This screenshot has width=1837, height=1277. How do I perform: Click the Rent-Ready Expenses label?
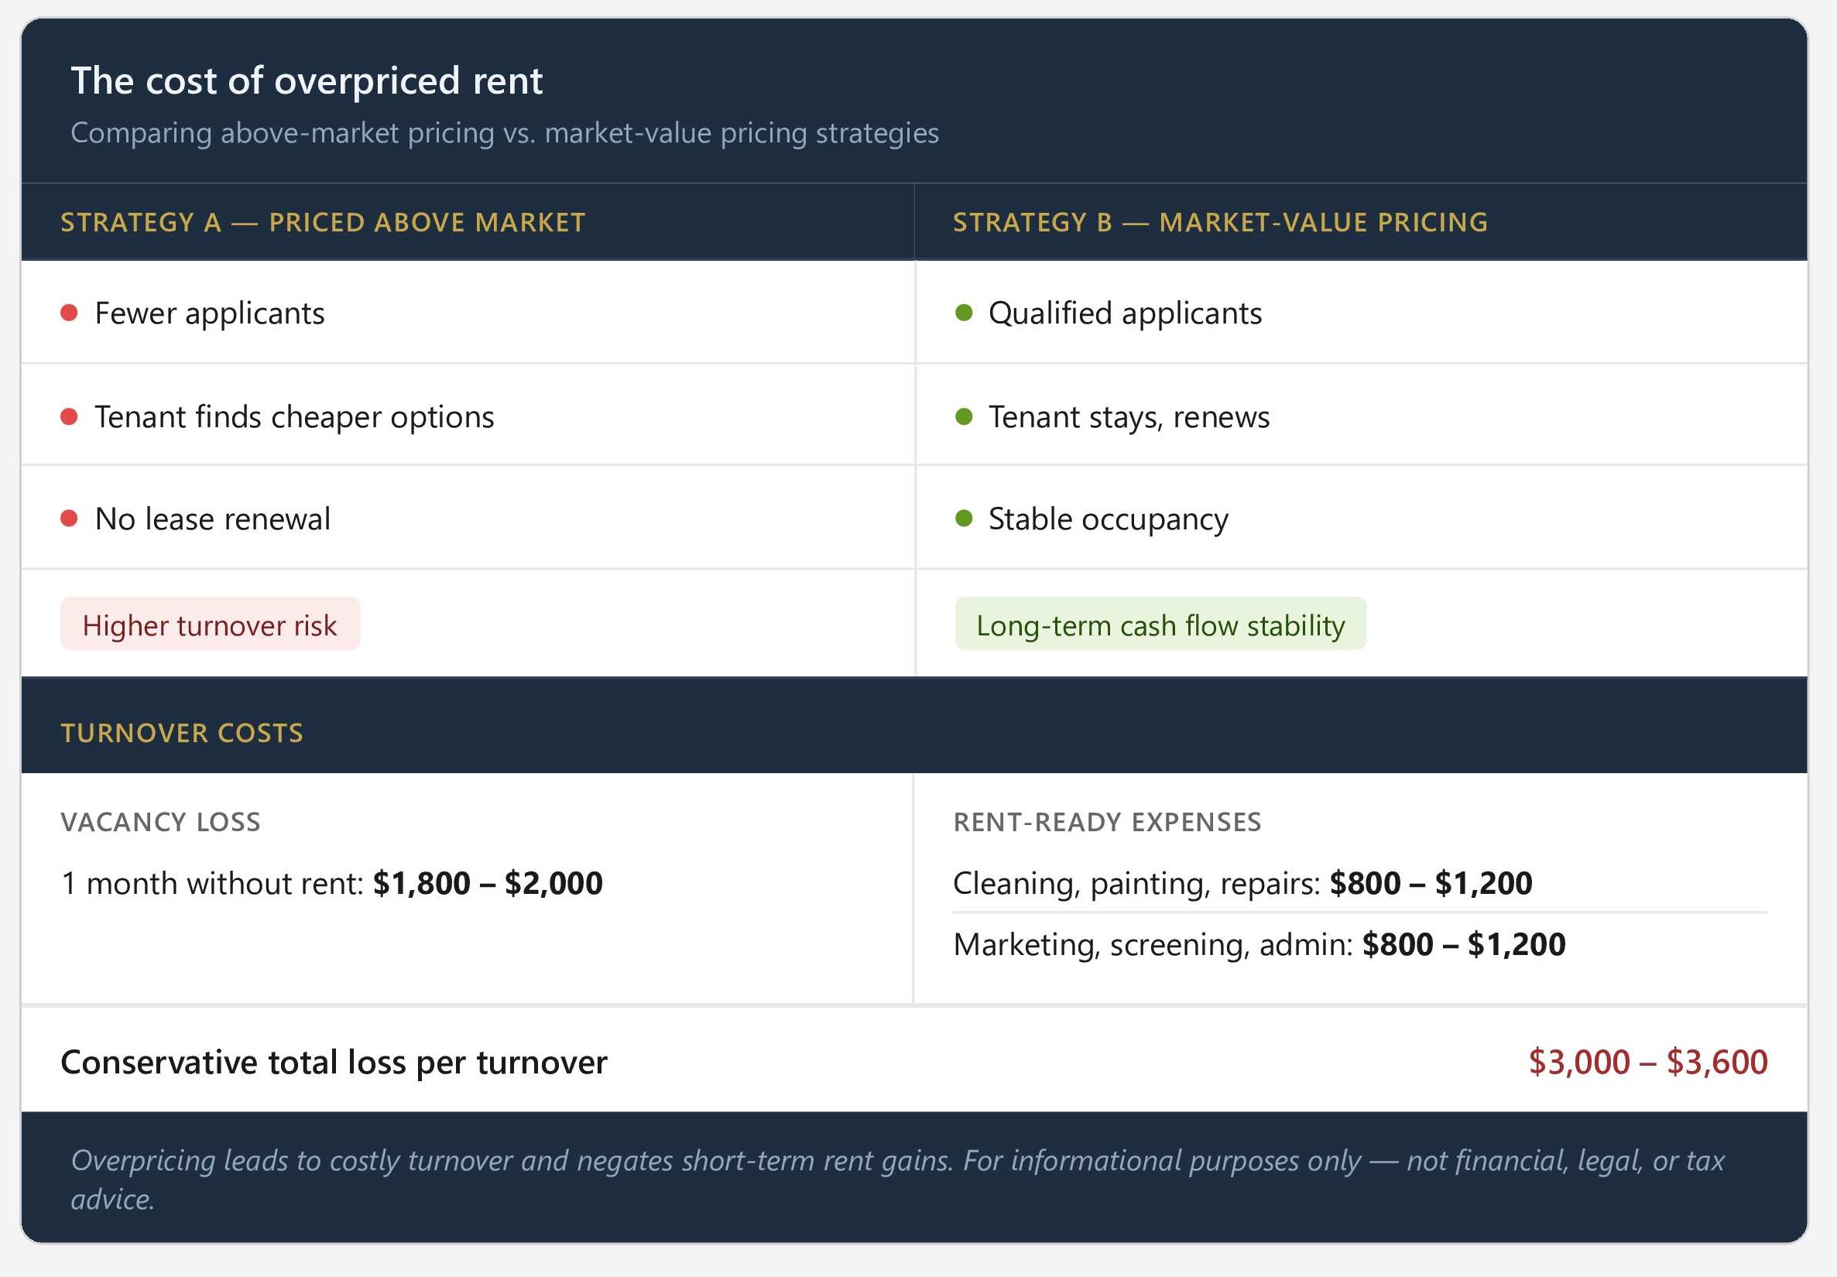coord(1107,823)
